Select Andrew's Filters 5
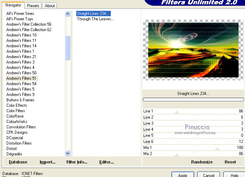The image size is (245, 177). pos(20,89)
